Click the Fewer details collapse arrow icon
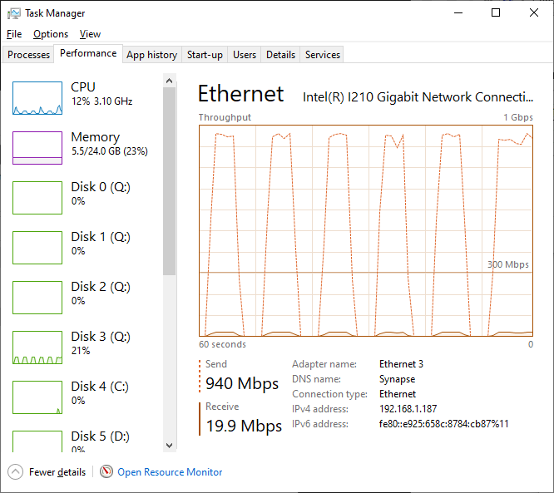554x493 pixels. [x=15, y=472]
